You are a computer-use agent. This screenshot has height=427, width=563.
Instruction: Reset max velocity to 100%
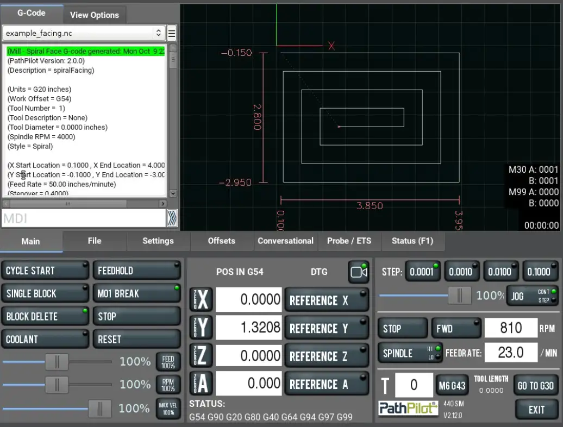point(168,409)
